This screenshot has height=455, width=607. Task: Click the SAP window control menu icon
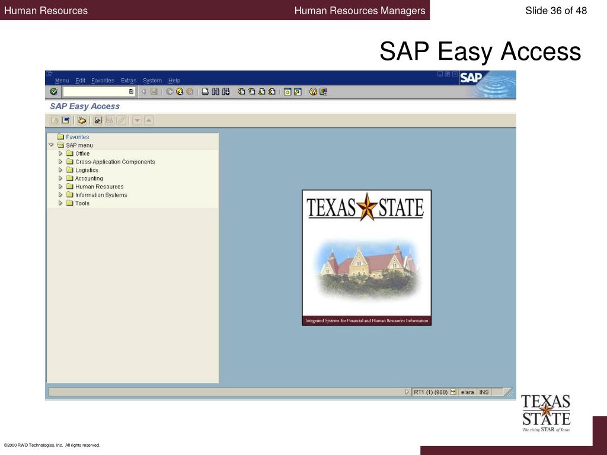(50, 73)
